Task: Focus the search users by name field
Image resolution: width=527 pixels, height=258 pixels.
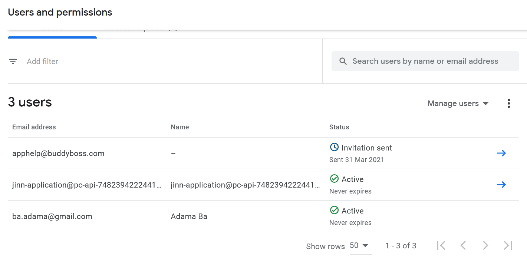Action: [x=425, y=62]
